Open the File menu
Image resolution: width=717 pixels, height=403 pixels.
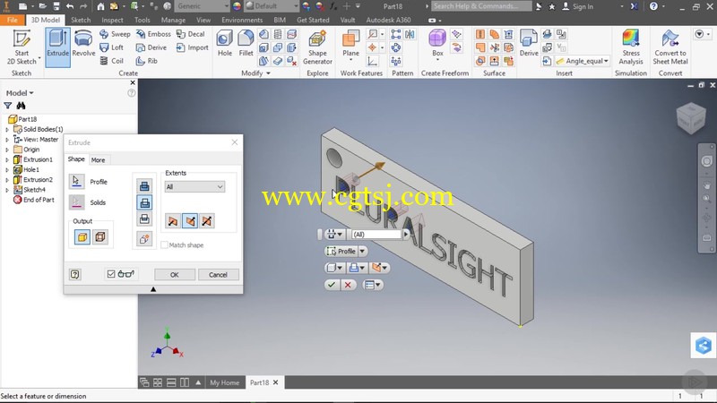(13, 20)
